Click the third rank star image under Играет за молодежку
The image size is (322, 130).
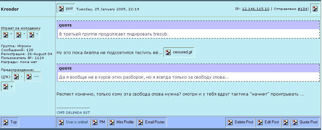pos(33,35)
